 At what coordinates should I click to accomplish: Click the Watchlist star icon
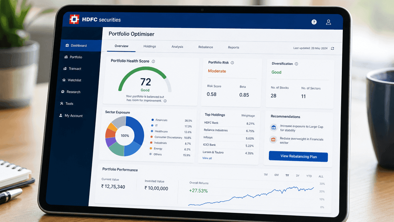click(x=64, y=80)
